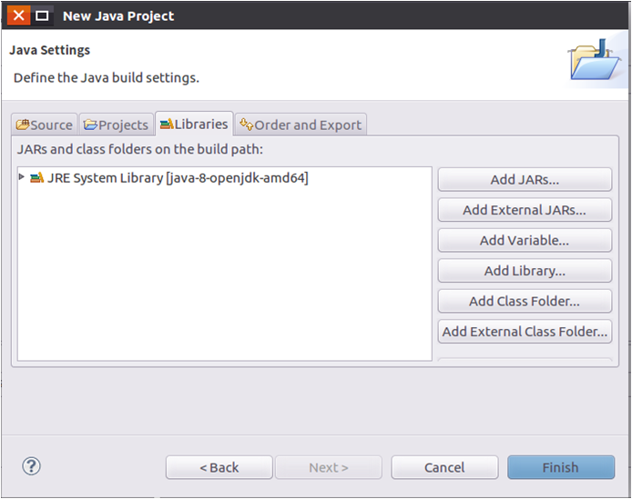
Task: Click Add External Class Folder... button
Action: click(525, 332)
